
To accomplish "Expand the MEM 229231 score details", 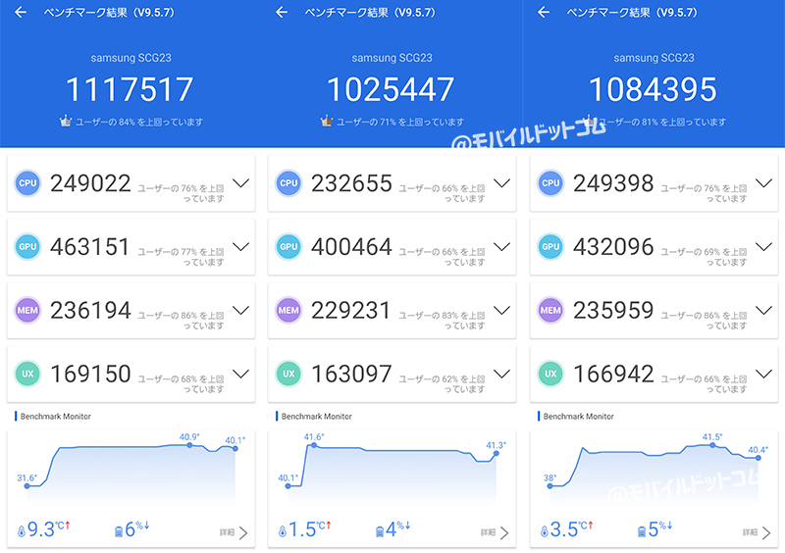I will (501, 310).
